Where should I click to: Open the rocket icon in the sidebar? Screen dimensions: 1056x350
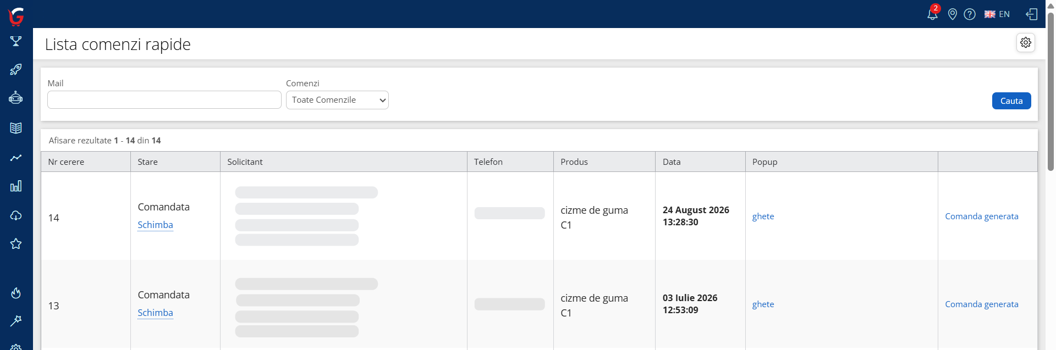point(16,70)
